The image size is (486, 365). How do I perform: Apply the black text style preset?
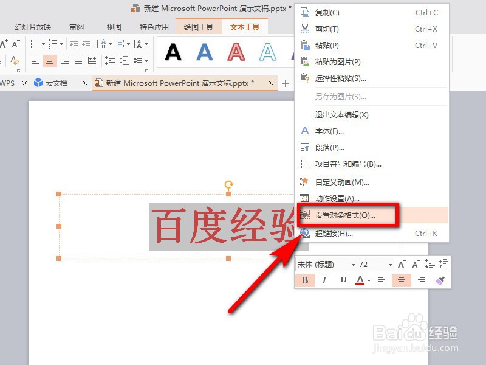click(173, 52)
